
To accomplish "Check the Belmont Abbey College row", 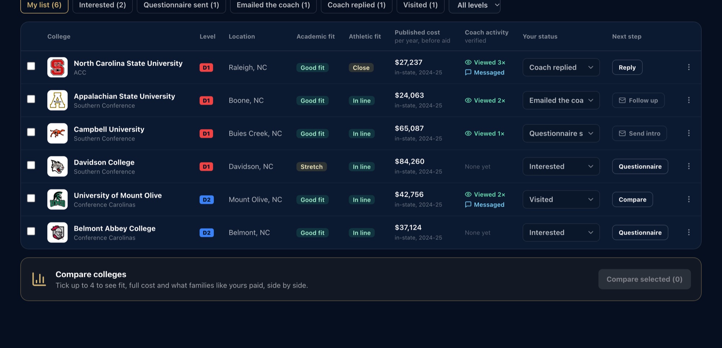I will (31, 231).
